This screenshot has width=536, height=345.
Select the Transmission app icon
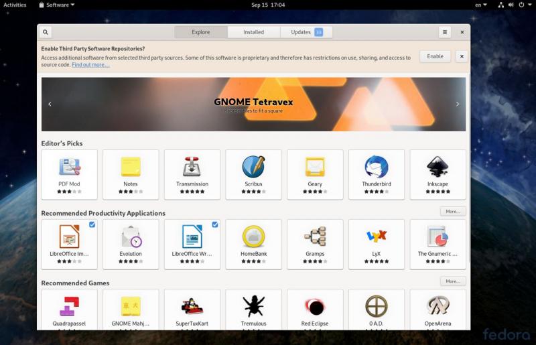click(x=192, y=167)
